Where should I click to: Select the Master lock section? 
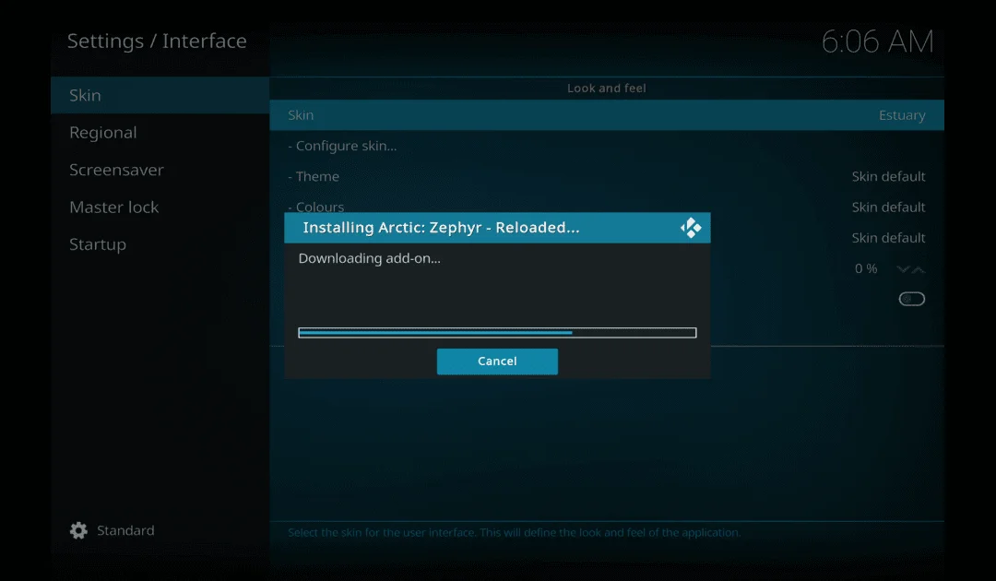point(114,207)
